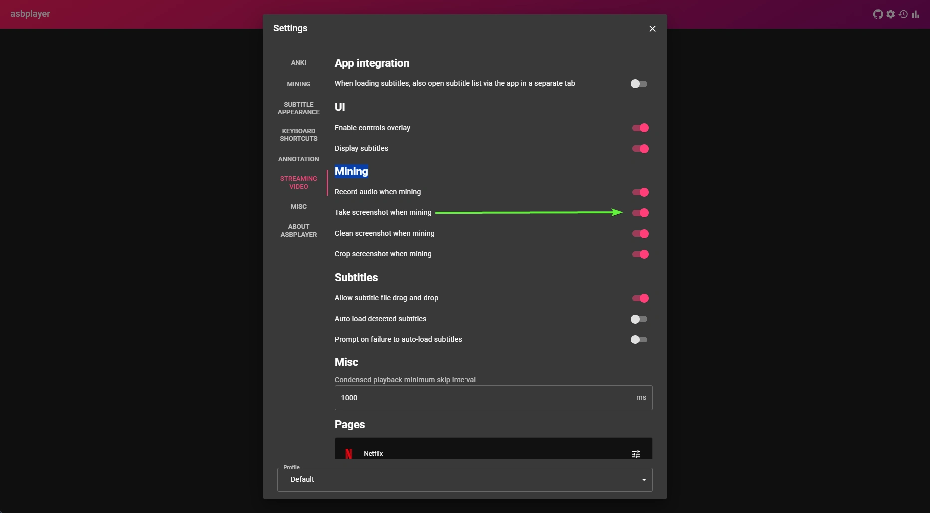Screen dimensions: 930x513
Task: Toggle open subtitle list in separate tab
Action: click(639, 84)
